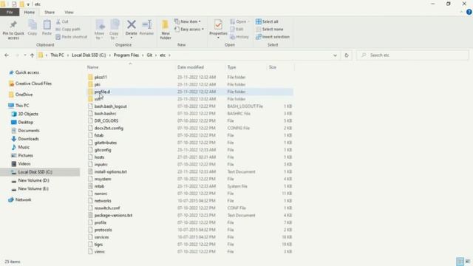Screen dimensions: 473x266
Task: Select the DIR_COLORS file
Action: tap(106, 121)
